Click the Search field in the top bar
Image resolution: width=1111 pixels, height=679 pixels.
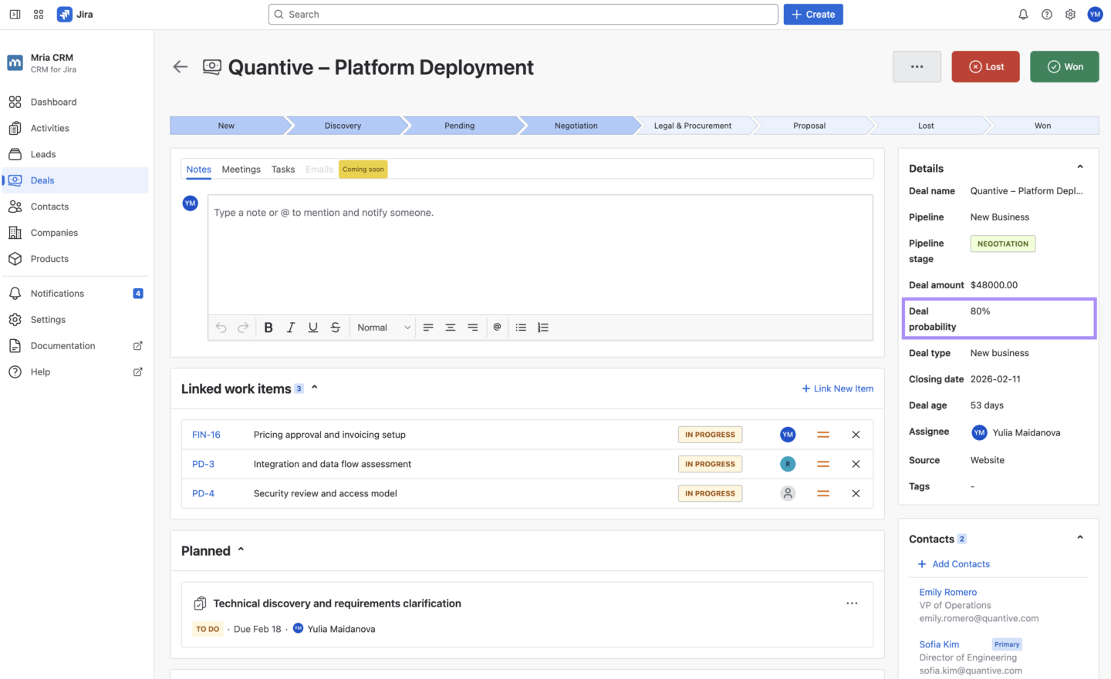[x=523, y=14]
